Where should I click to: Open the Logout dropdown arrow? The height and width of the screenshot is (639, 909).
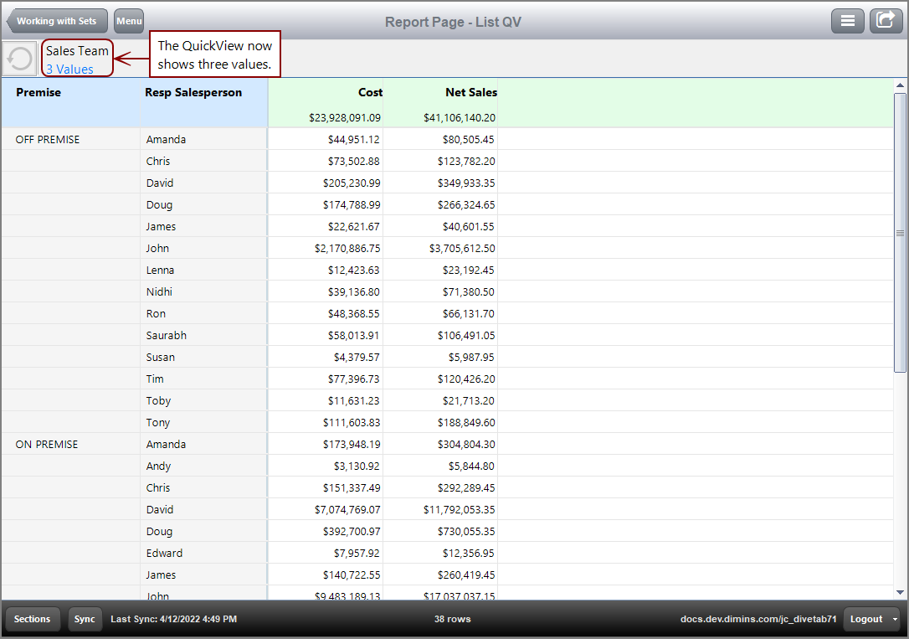[896, 619]
